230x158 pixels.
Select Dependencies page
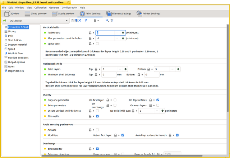pyautogui.click(x=16, y=71)
